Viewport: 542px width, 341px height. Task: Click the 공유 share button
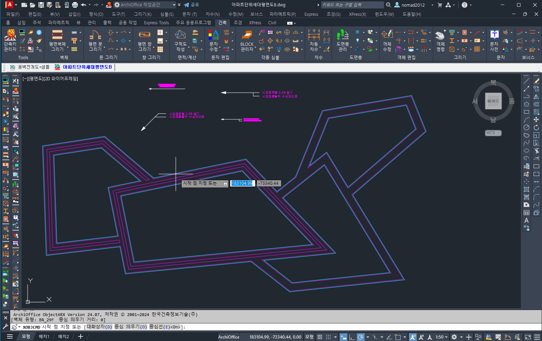coord(191,5)
